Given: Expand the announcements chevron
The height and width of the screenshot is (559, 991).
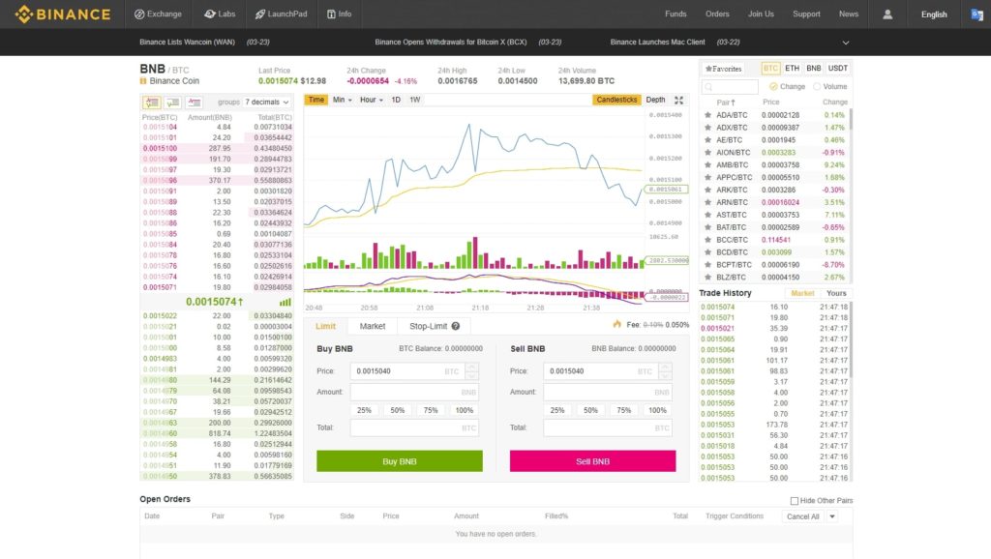Looking at the screenshot, I should coord(846,43).
